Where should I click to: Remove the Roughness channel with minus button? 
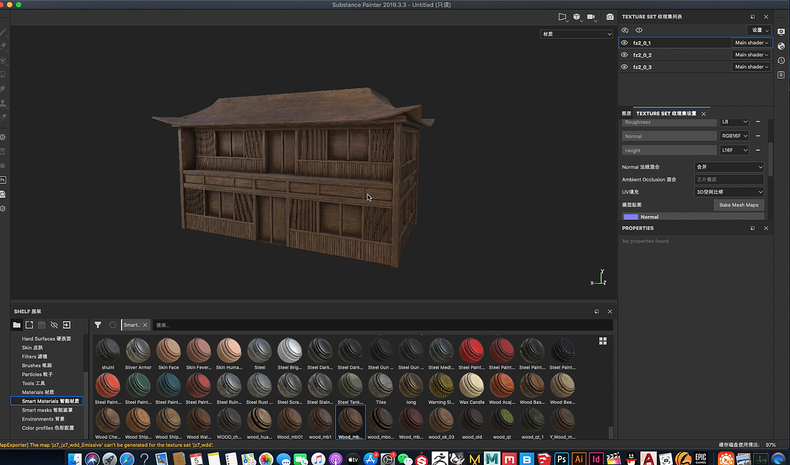758,122
